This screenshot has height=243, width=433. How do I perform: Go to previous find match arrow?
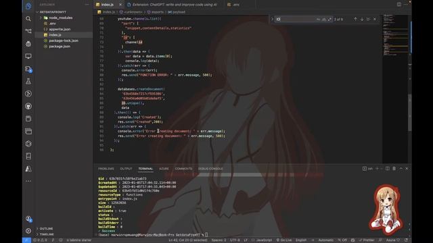coord(355,19)
